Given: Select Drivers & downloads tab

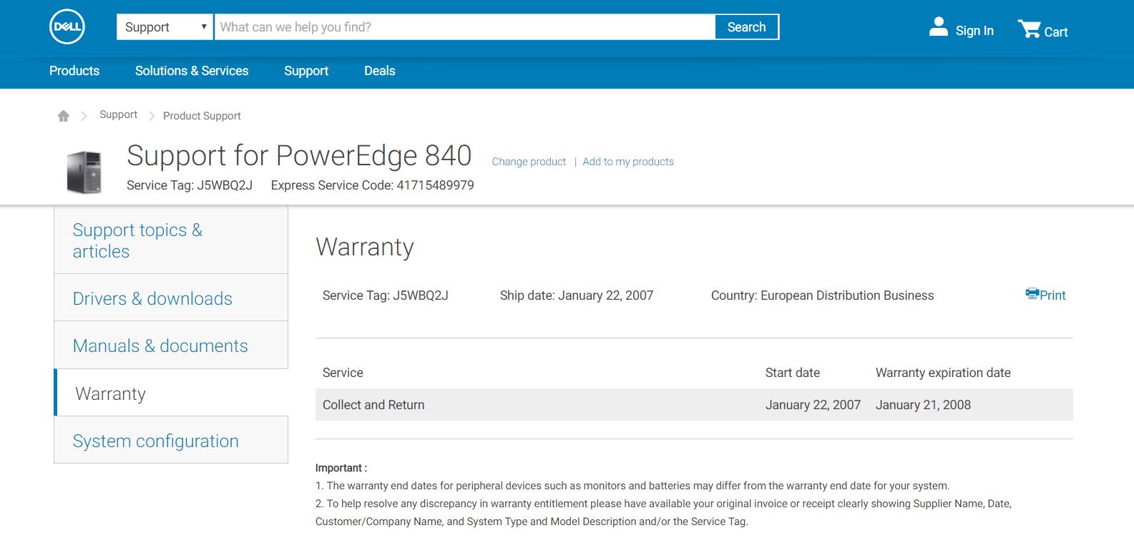Looking at the screenshot, I should [x=152, y=298].
